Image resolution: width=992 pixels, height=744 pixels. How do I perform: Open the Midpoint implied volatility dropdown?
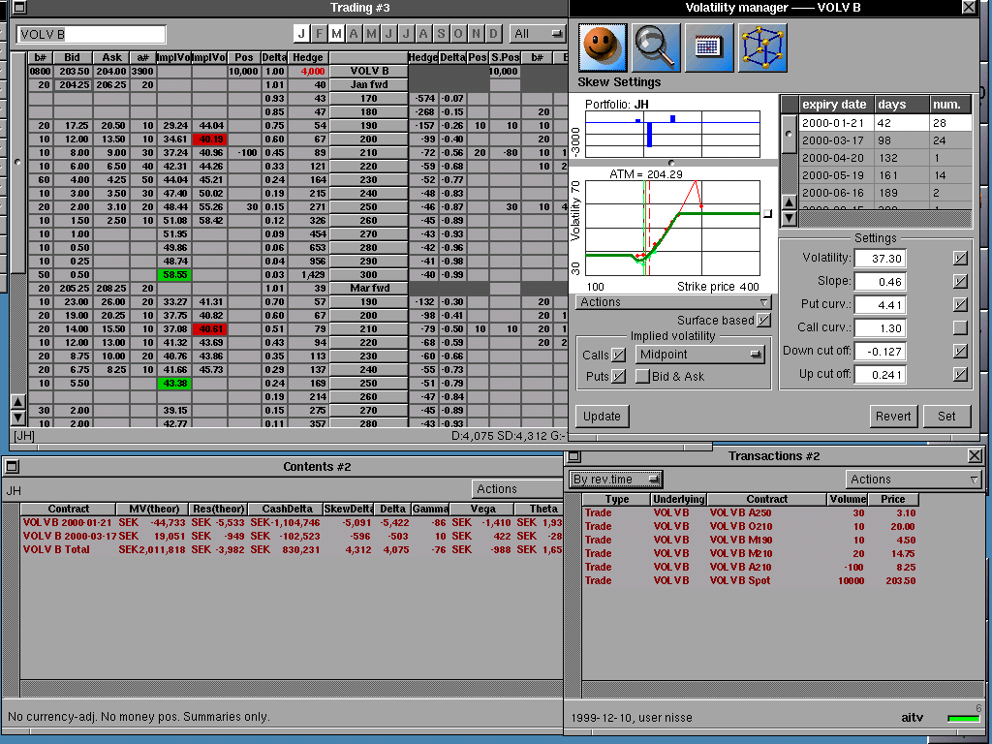pyautogui.click(x=702, y=356)
